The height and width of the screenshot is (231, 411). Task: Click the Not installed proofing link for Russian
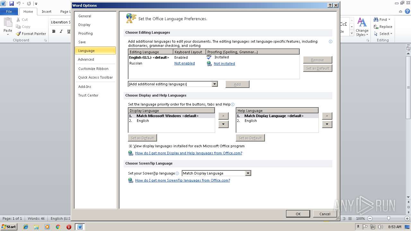coord(224,64)
